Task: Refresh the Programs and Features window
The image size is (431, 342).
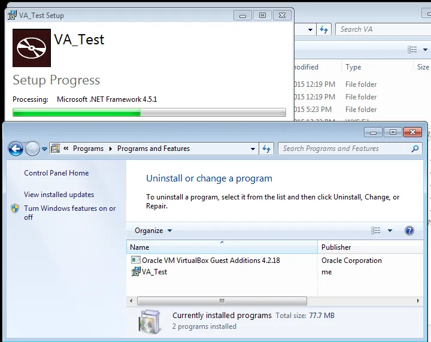Action: 266,149
